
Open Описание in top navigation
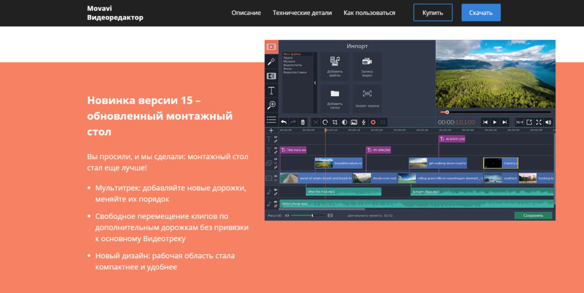[x=246, y=13]
